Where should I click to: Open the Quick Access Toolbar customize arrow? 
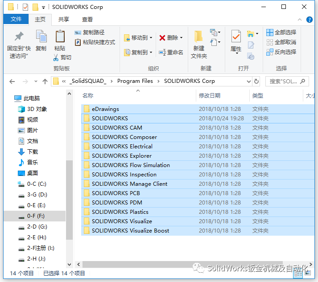pyautogui.click(x=43, y=8)
